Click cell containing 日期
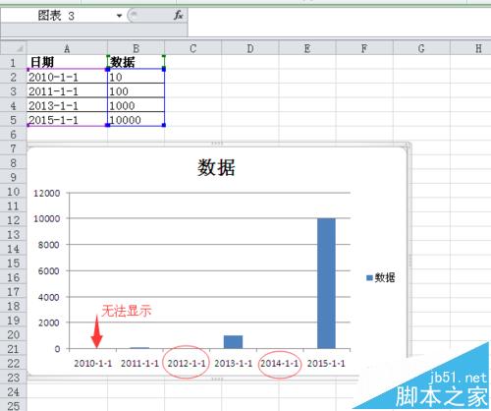 point(67,62)
